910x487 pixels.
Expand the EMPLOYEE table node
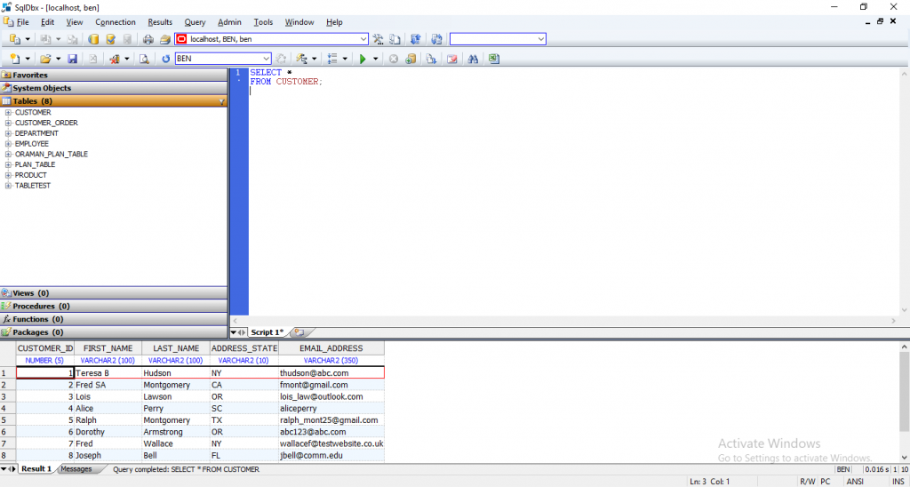tap(8, 144)
